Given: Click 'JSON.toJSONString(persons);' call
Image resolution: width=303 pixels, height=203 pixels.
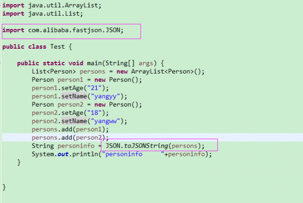Looking at the screenshot, I should (155, 146).
